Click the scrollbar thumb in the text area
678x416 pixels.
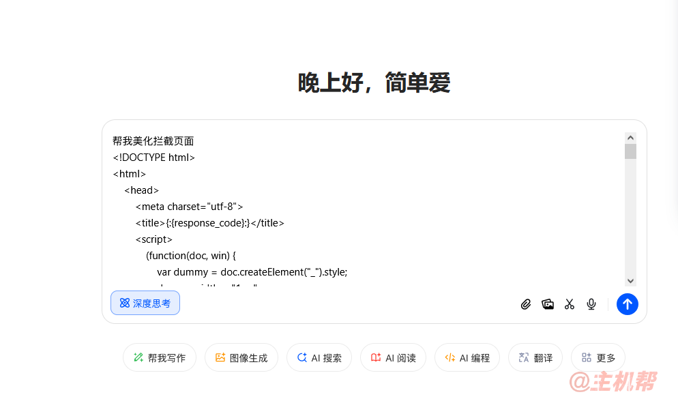(630, 151)
